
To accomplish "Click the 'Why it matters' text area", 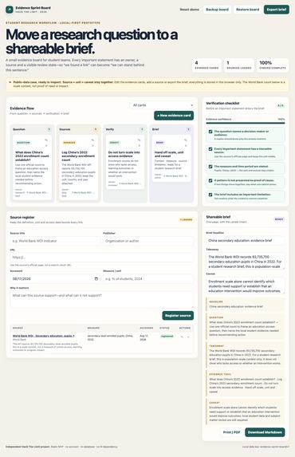I will tap(102, 300).
